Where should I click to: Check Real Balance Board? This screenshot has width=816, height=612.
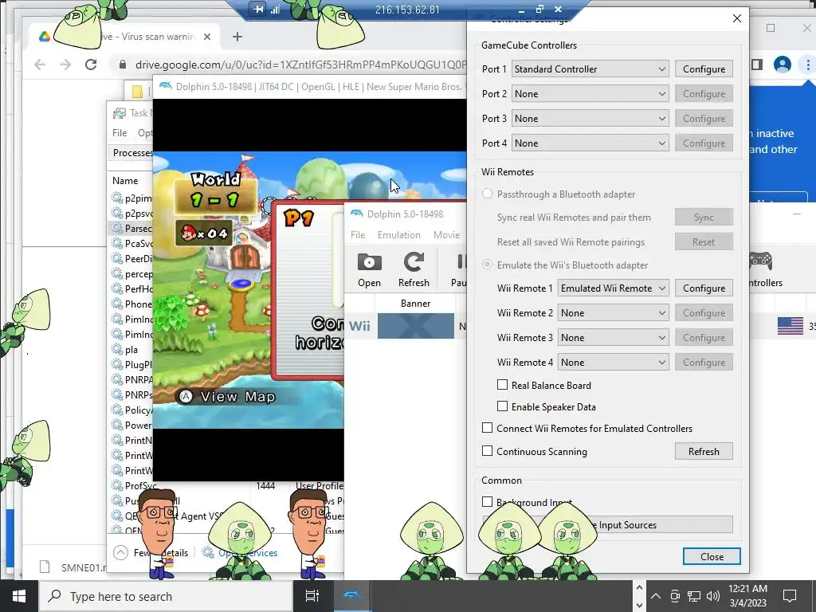coord(502,385)
